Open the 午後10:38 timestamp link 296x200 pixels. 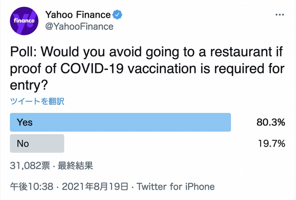coord(31,187)
